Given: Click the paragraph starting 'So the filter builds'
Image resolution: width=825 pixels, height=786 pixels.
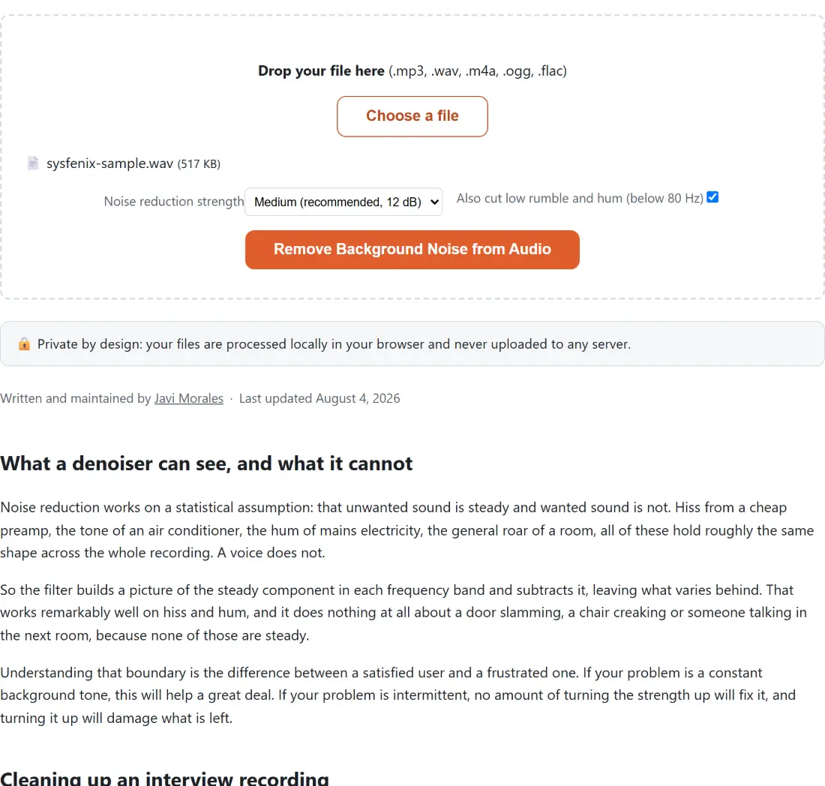Looking at the screenshot, I should click(403, 613).
